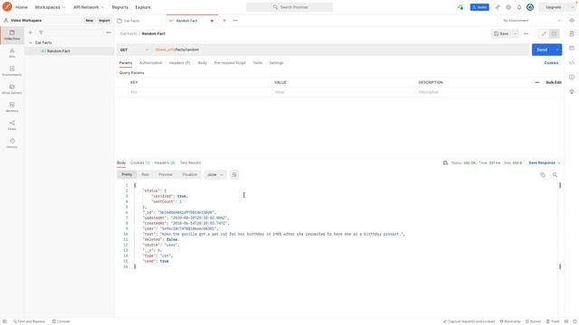Switch to the Pre-request Script tab
Image resolution: width=579 pixels, height=325 pixels.
click(230, 63)
